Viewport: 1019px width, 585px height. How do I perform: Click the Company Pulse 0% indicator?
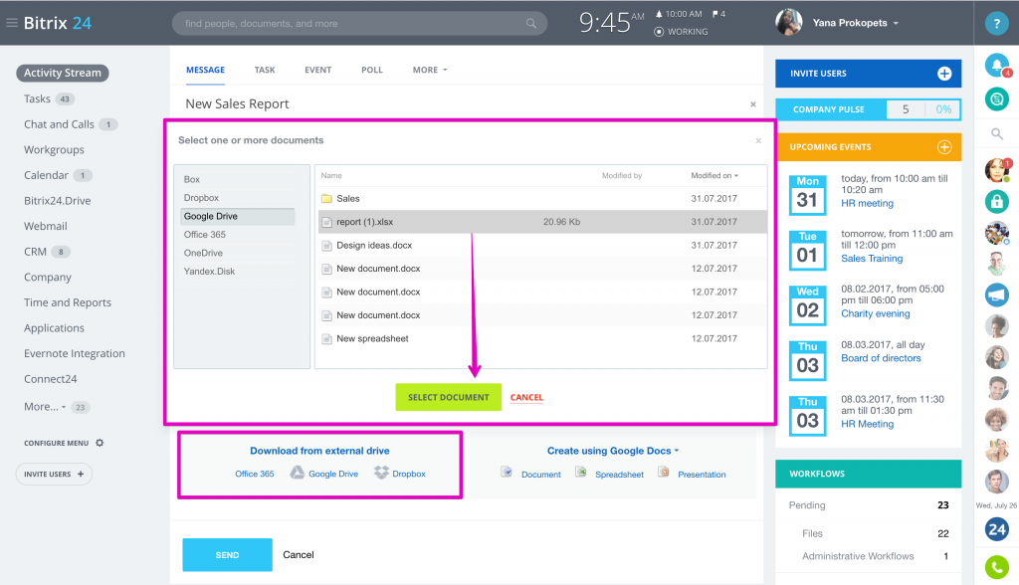(943, 109)
